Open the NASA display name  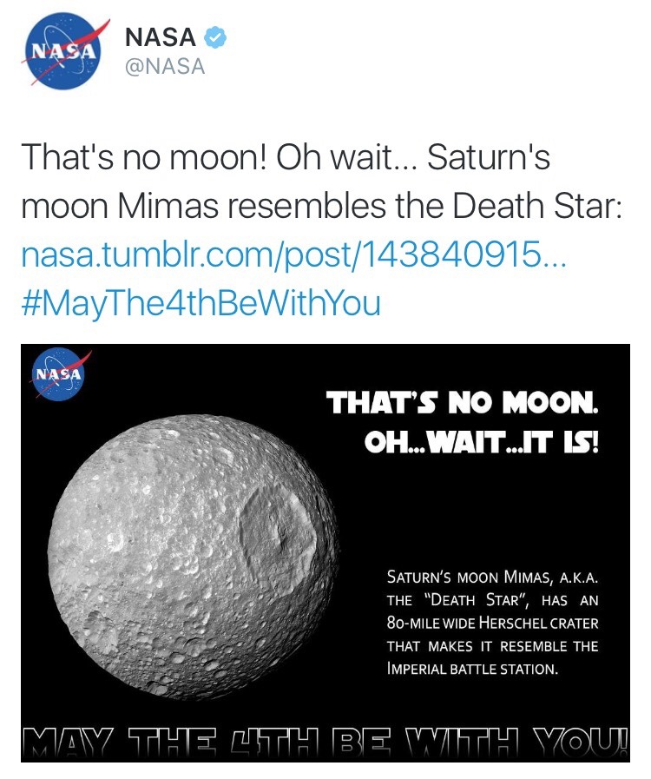[x=162, y=37]
